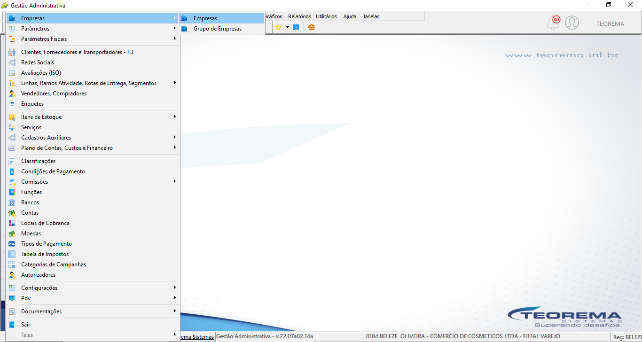642x342 pixels.
Task: Select Redes Sociais menu item
Action: pos(93,62)
